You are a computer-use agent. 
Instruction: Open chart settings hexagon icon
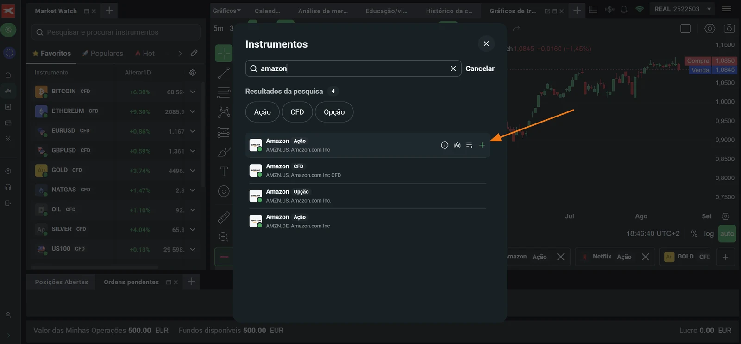(710, 29)
